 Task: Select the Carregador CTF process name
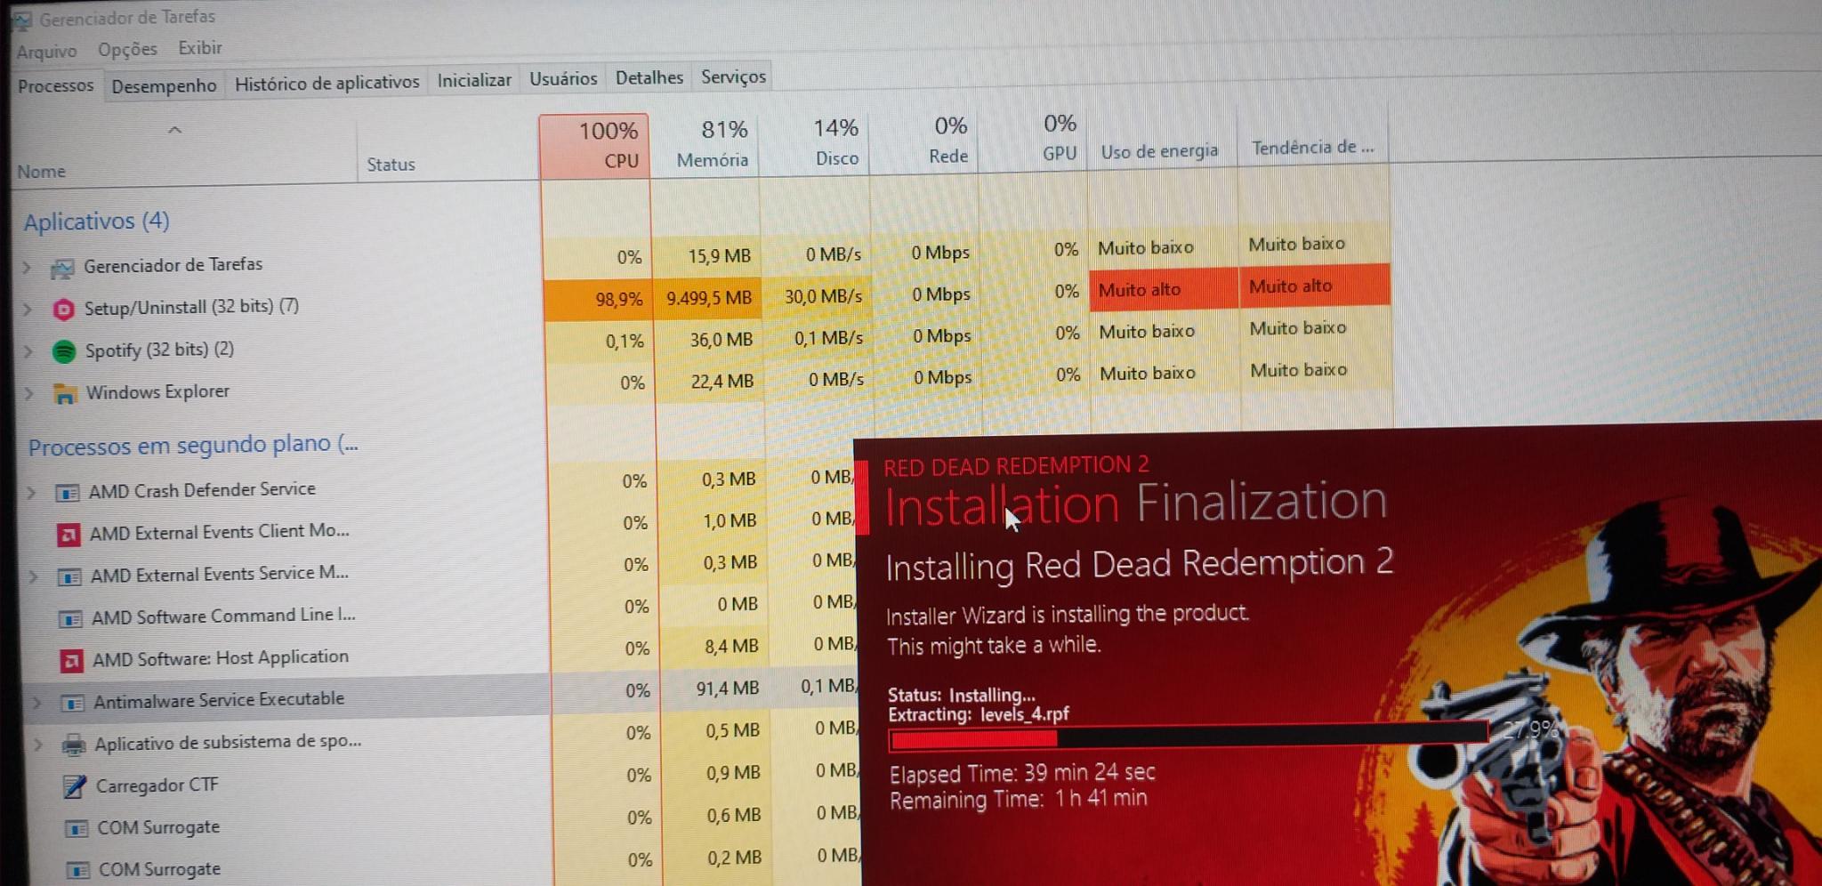157,785
